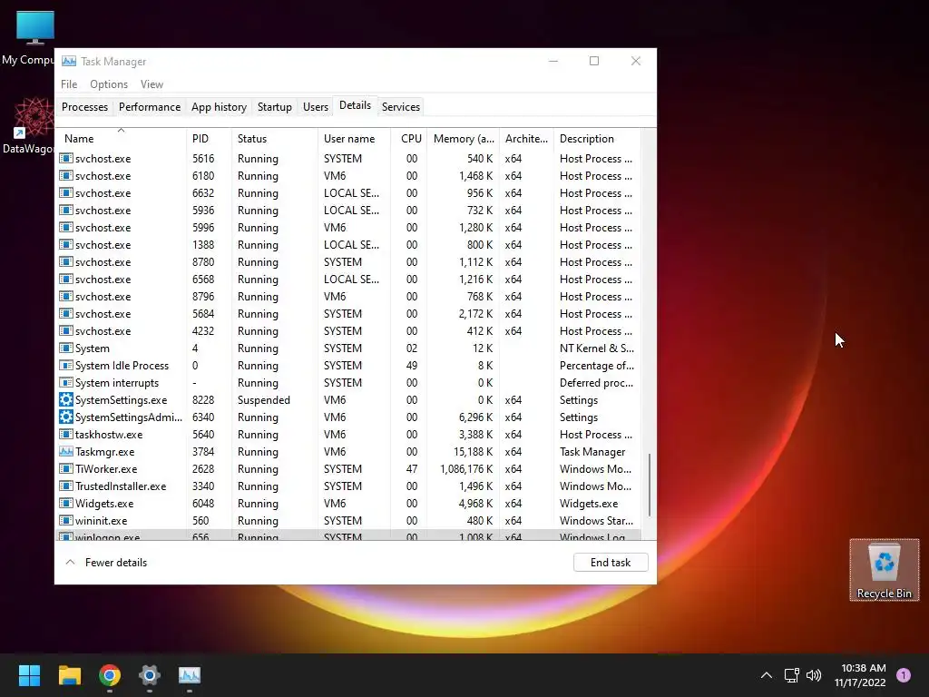Viewport: 929px width, 697px height.
Task: Collapse view with Fewer details
Action: (106, 563)
